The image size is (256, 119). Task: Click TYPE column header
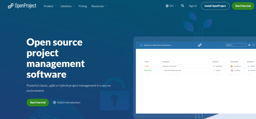pyautogui.click(x=146, y=62)
